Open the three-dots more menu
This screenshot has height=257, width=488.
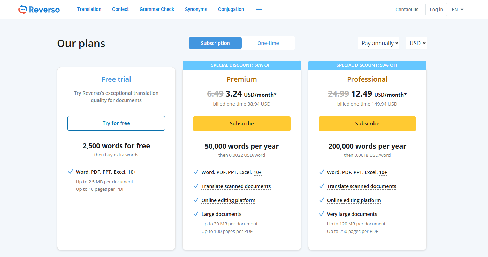tap(259, 10)
